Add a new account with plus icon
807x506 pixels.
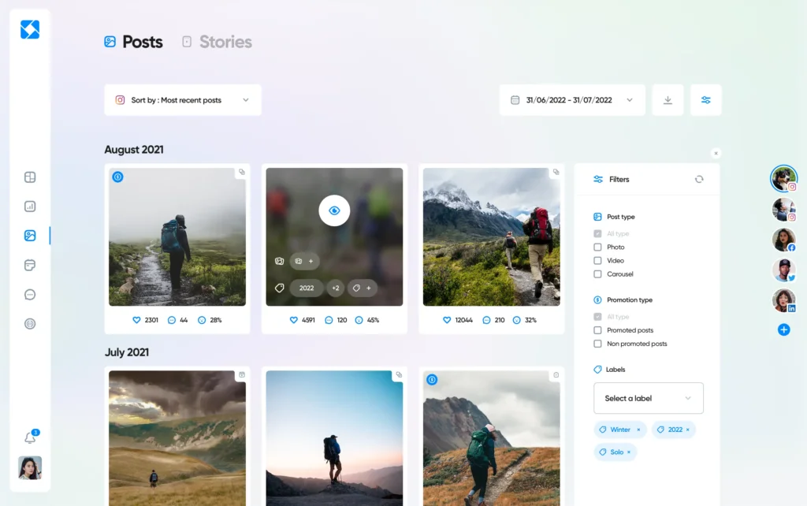[783, 329]
